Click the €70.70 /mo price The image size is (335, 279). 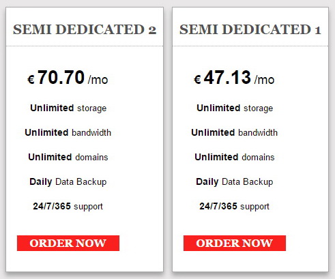68,78
